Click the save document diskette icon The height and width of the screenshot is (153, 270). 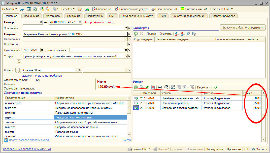coord(87,9)
